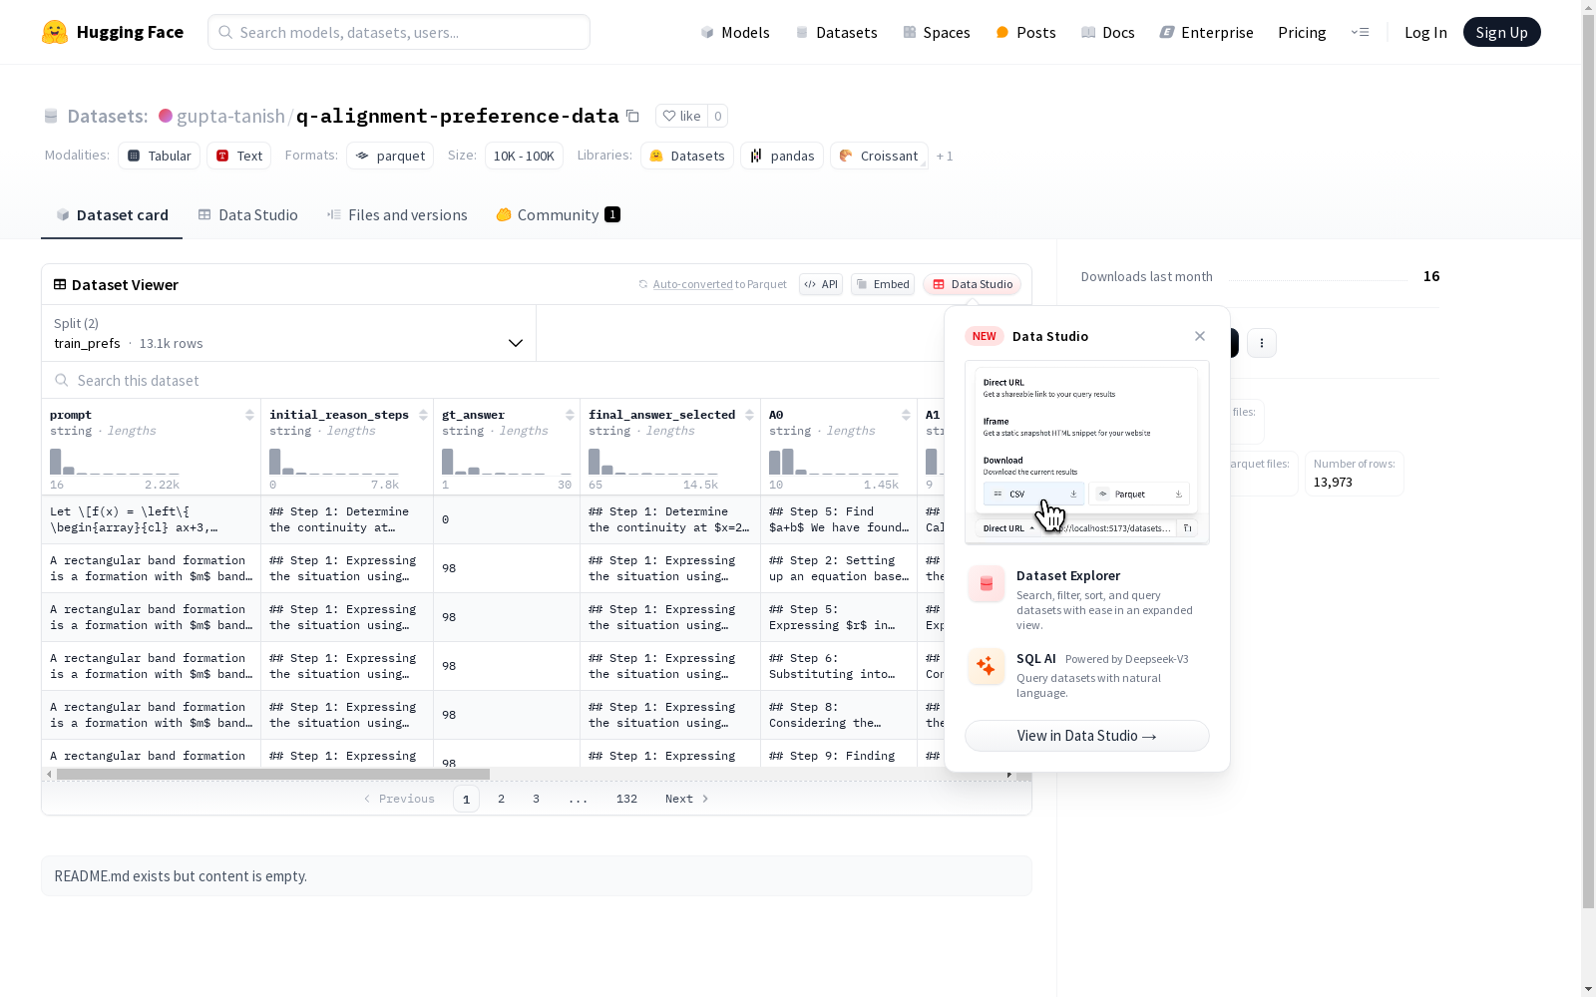Open the Tabular modality tag

coord(160,156)
